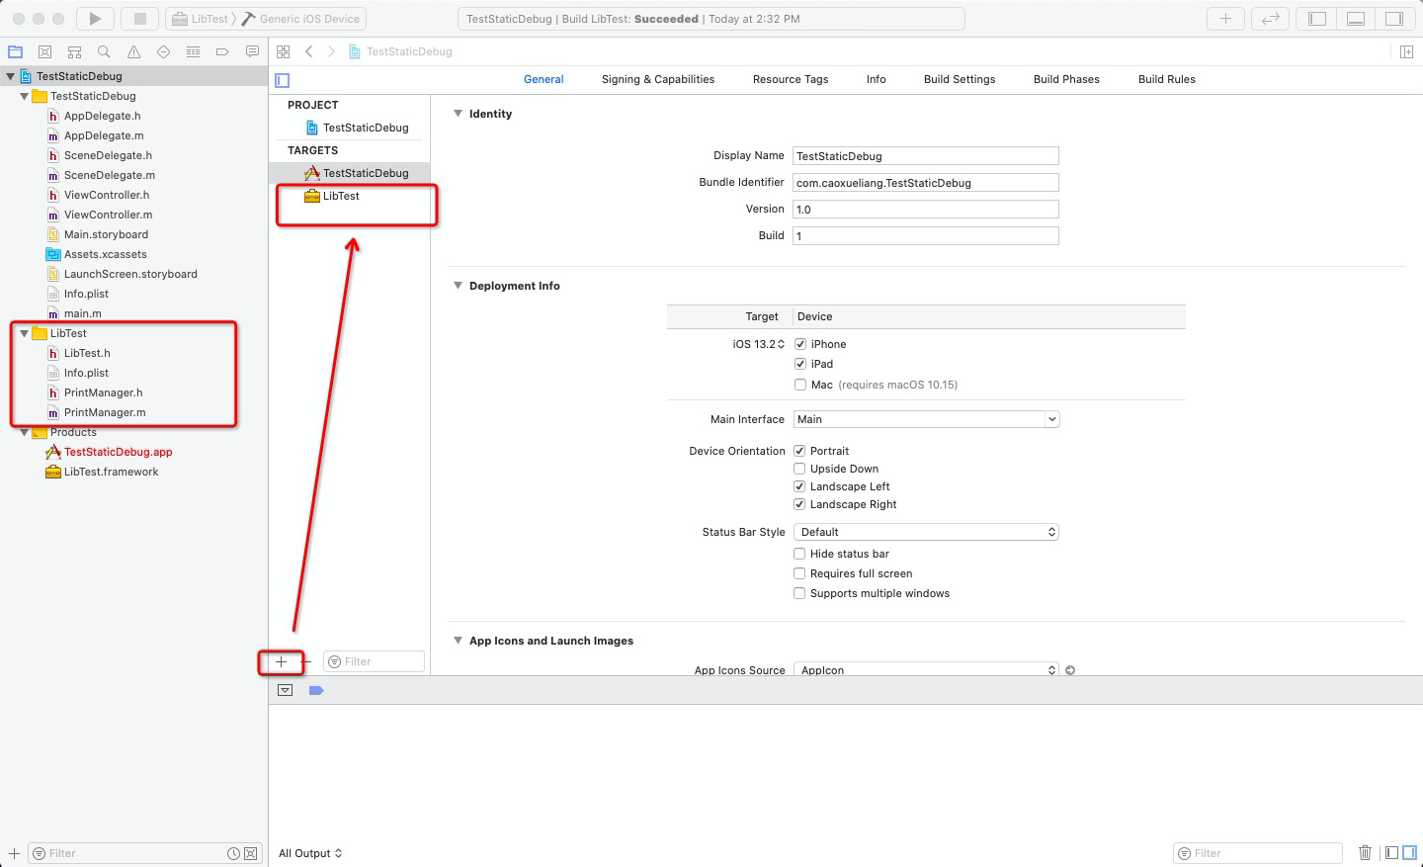Switch to the Resource Tags tab

coord(791,79)
